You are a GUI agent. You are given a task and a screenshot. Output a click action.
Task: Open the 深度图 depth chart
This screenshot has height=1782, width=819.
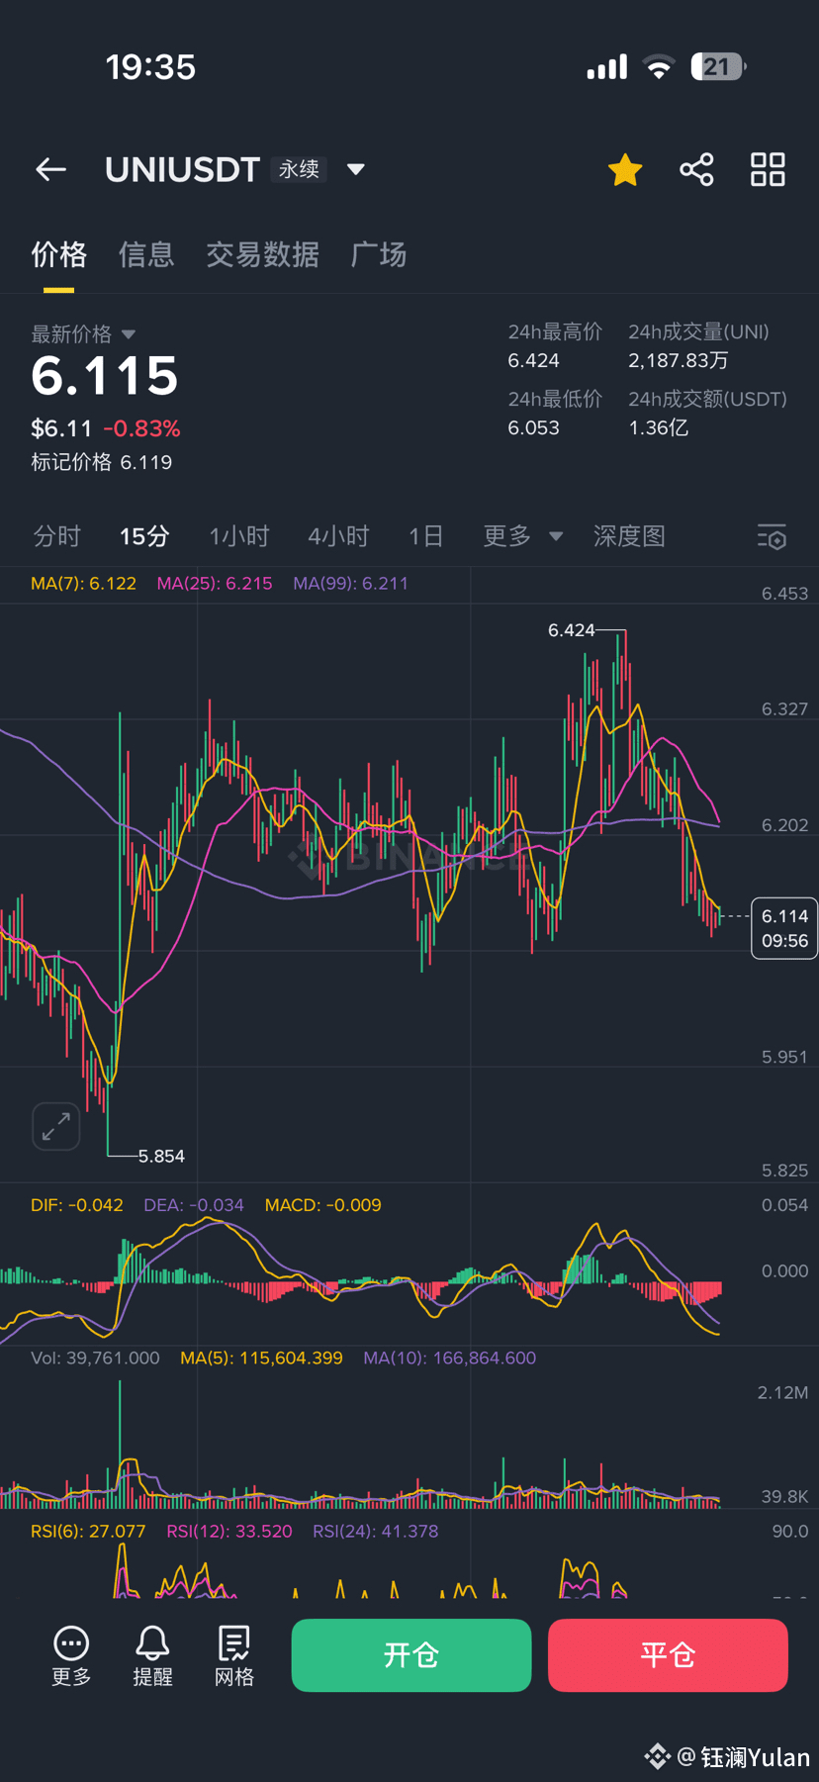click(x=629, y=536)
